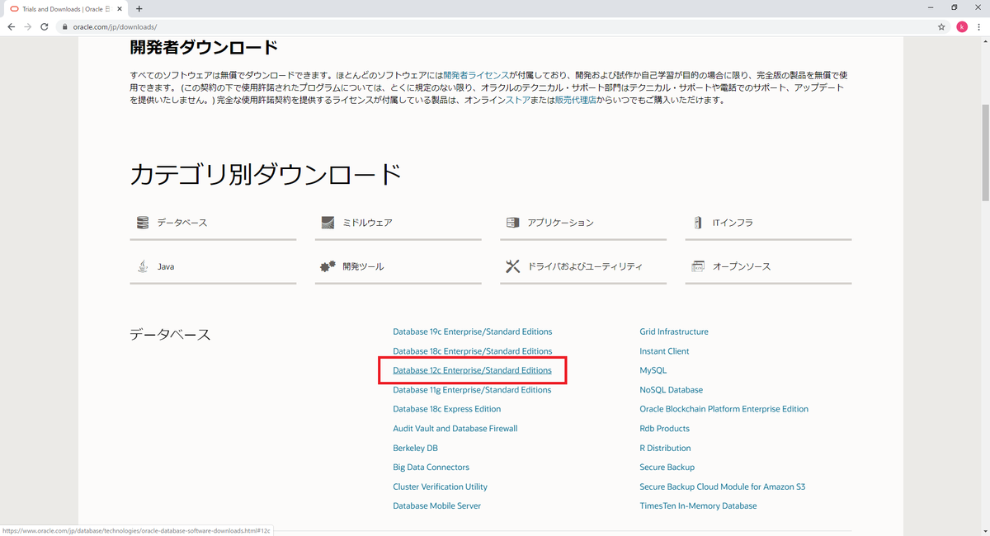Open Oracle Blockchain Platform Enterprise Edition
Screen dimensions: 990x536
pos(724,409)
